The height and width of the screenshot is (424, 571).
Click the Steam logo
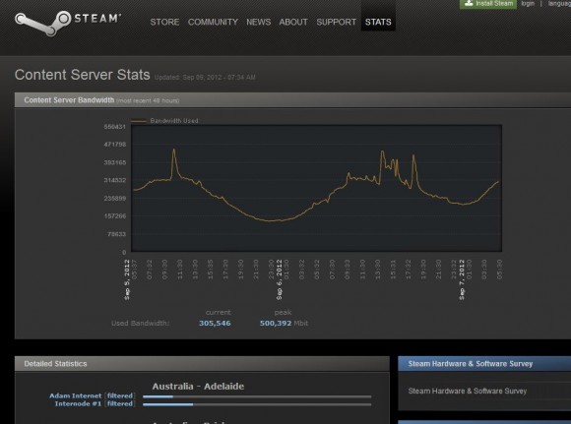[x=68, y=23]
